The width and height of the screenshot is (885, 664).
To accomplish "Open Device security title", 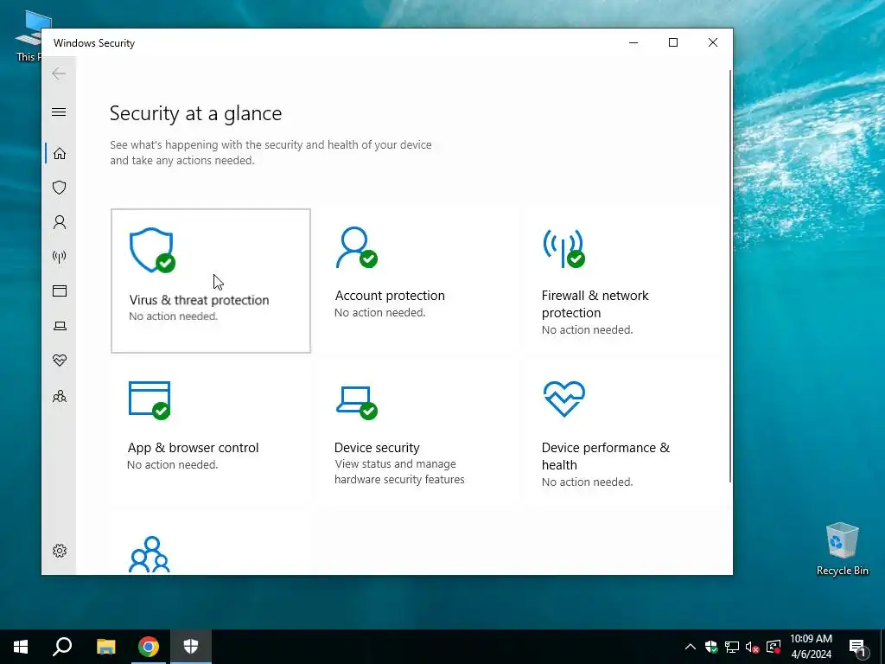I will tap(377, 448).
